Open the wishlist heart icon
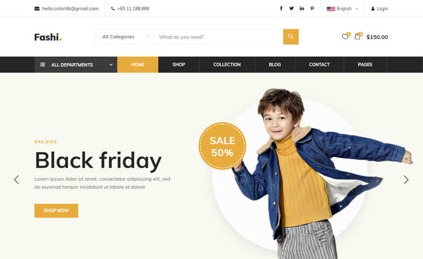Screen dimensions: 423x259 pyautogui.click(x=346, y=37)
